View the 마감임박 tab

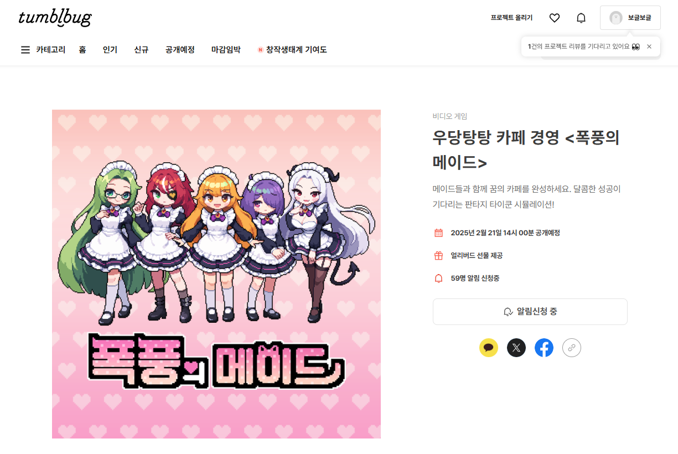pos(226,50)
